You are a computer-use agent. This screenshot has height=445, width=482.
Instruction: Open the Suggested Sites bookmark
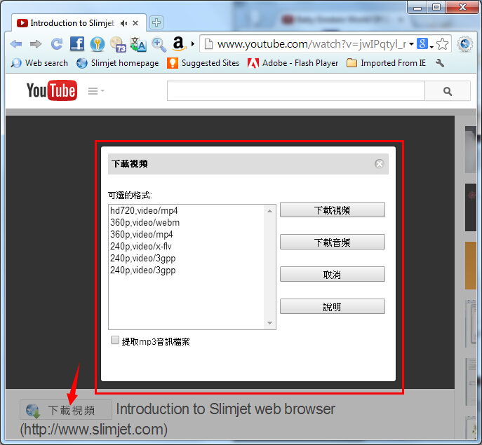(203, 63)
